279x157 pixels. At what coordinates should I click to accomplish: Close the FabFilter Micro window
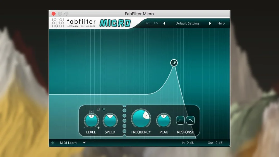click(54, 14)
